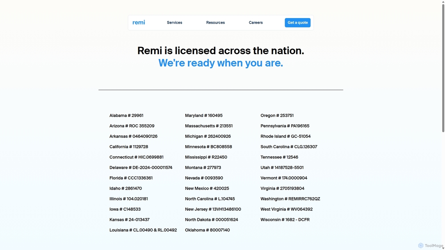Click the remi logo
The image size is (445, 250).
click(x=139, y=23)
